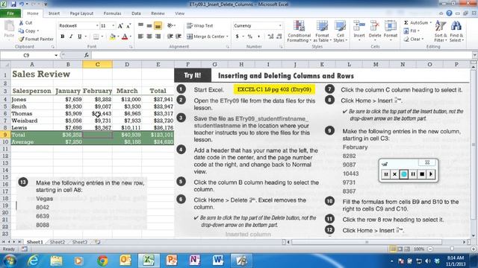Click the AutoSum sigma icon
478x268 pixels.
pos(406,23)
